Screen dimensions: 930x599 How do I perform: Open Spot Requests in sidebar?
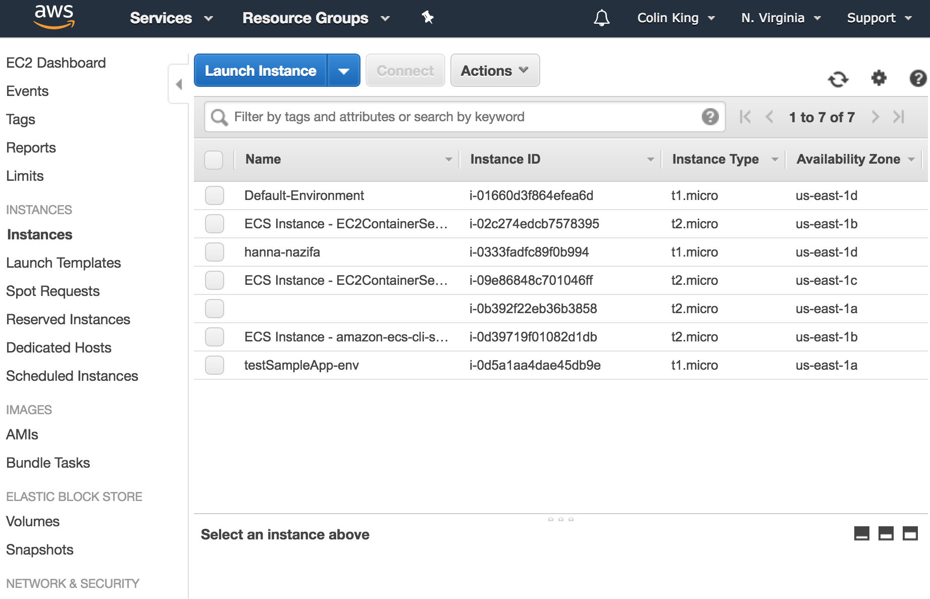click(53, 291)
